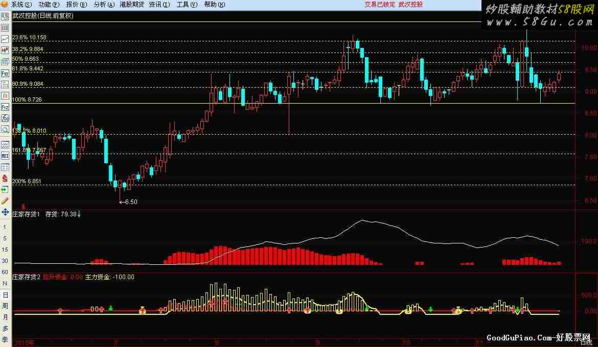Screen dimensions: 598x347
Task: Click the f(x) formula icon
Action: [x=5, y=118]
